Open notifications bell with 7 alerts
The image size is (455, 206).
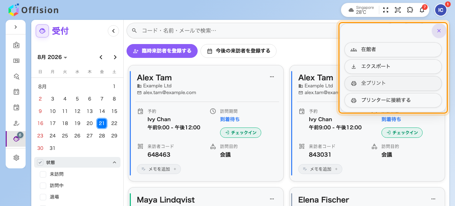tap(422, 10)
